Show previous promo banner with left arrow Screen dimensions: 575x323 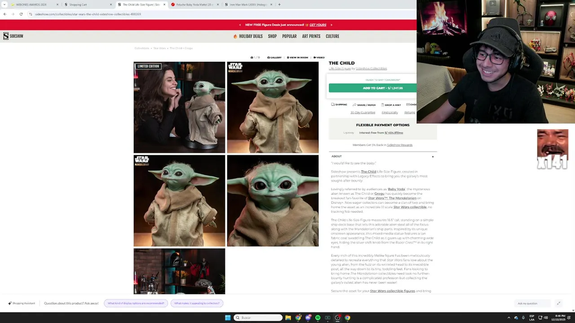pos(240,25)
